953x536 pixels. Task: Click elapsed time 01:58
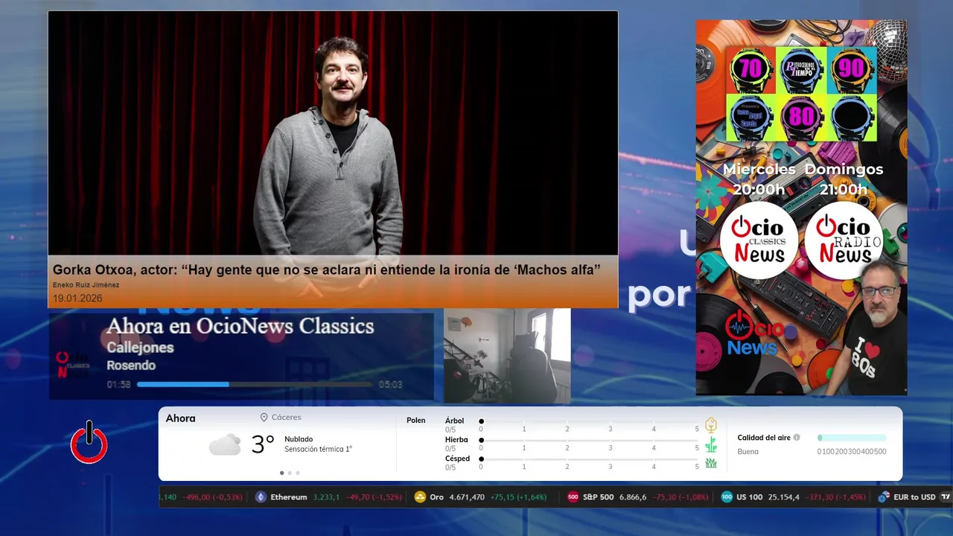pos(118,385)
